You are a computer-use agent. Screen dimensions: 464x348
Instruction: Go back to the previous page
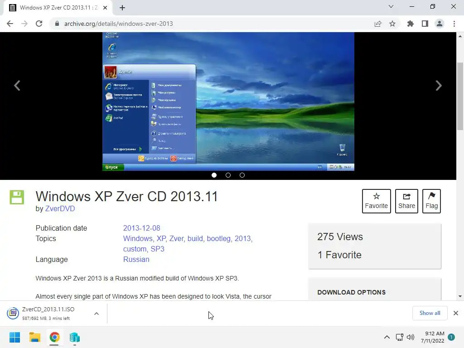click(x=10, y=24)
